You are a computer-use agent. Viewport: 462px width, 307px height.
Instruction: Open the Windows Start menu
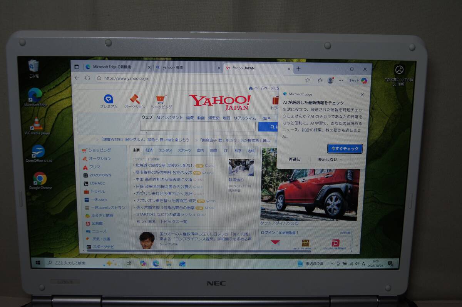[x=38, y=263]
